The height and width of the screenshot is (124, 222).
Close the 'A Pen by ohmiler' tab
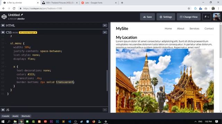(38, 3)
